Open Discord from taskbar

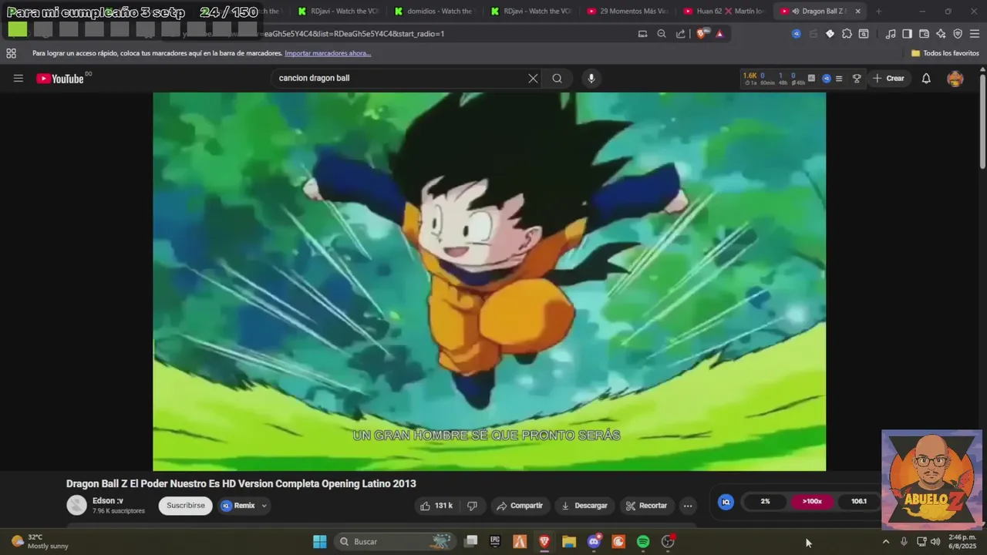[x=594, y=541]
